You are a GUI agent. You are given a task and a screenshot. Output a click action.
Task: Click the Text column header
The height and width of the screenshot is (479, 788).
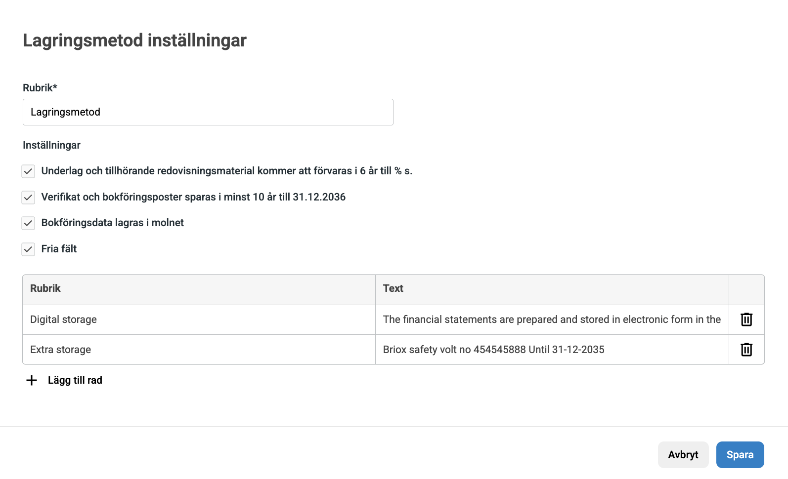(393, 288)
